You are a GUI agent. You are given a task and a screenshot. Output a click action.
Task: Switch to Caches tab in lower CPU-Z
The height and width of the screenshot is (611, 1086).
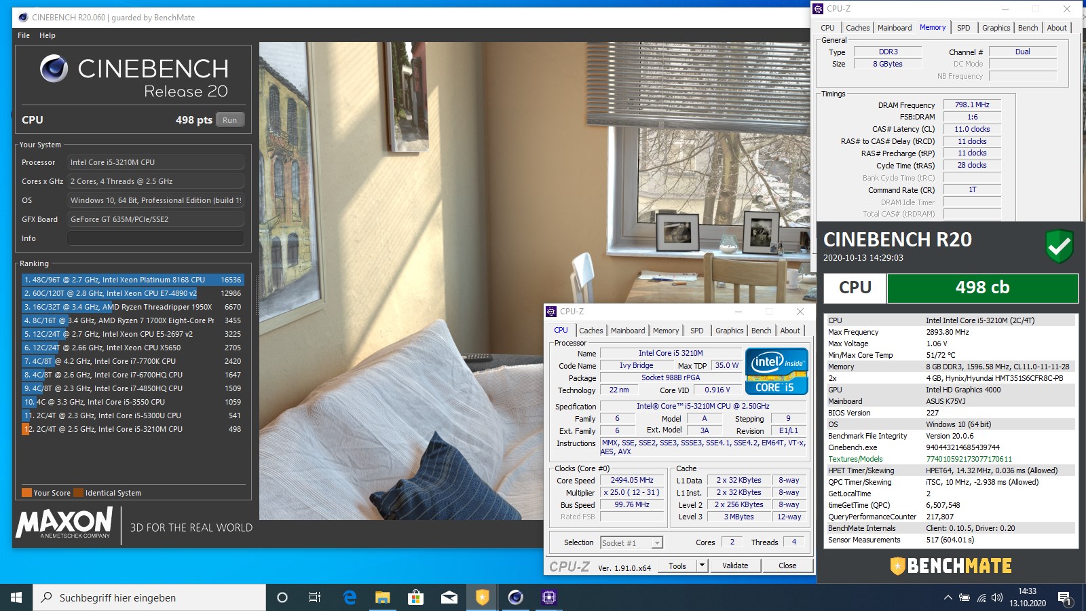[591, 331]
